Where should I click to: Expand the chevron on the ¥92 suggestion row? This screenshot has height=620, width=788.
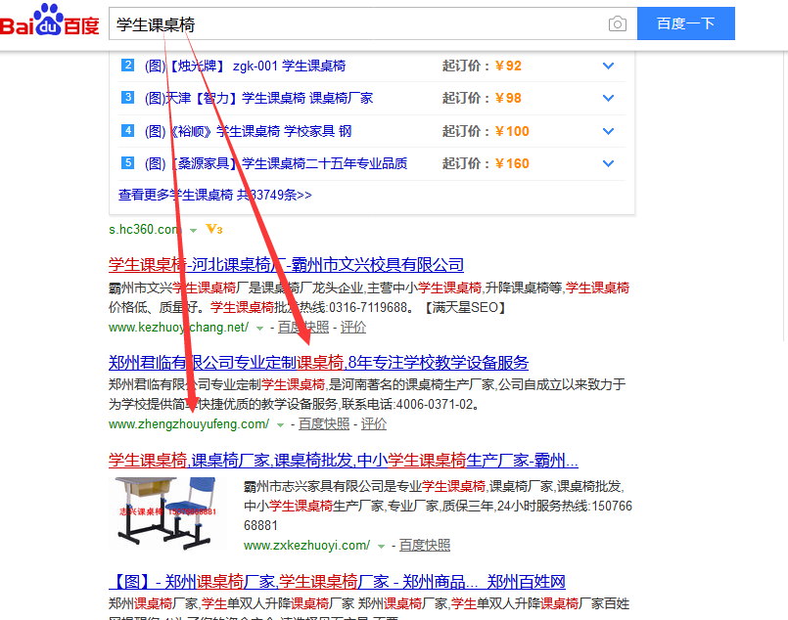pyautogui.click(x=608, y=65)
